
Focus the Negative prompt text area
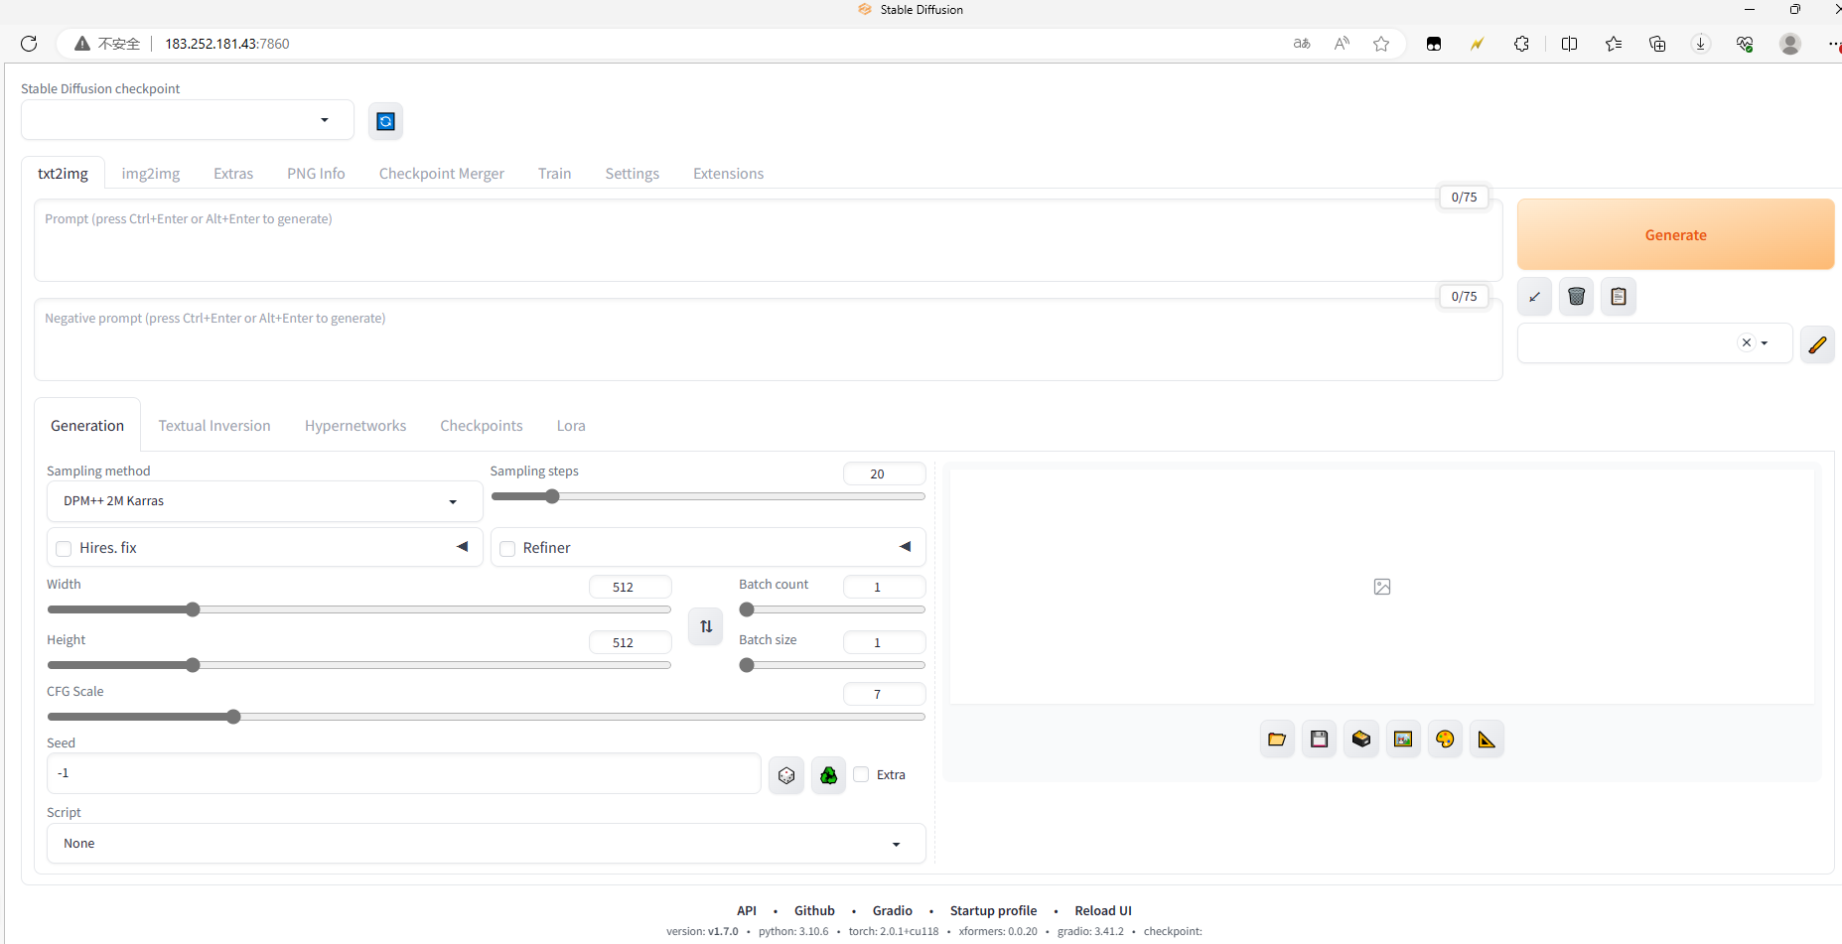tap(768, 339)
